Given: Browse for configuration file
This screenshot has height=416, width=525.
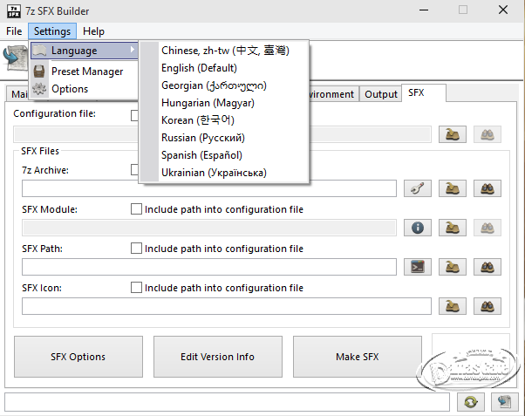Looking at the screenshot, I should coord(453,134).
